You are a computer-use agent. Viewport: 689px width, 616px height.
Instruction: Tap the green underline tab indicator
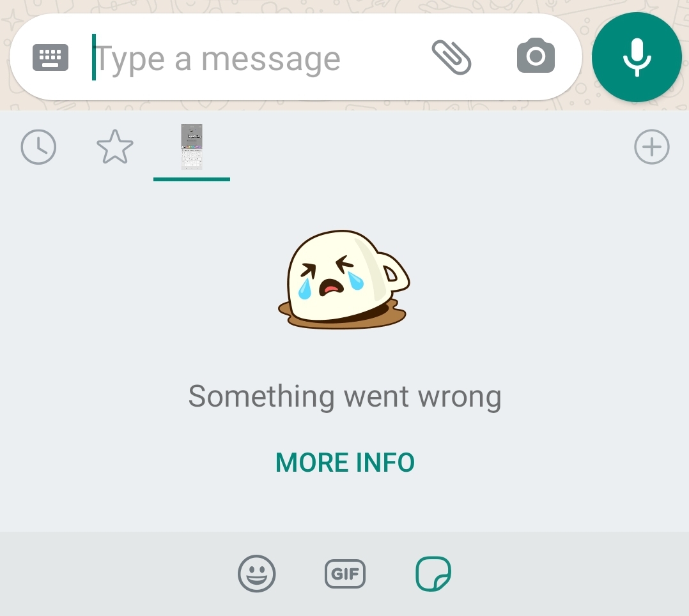(192, 179)
